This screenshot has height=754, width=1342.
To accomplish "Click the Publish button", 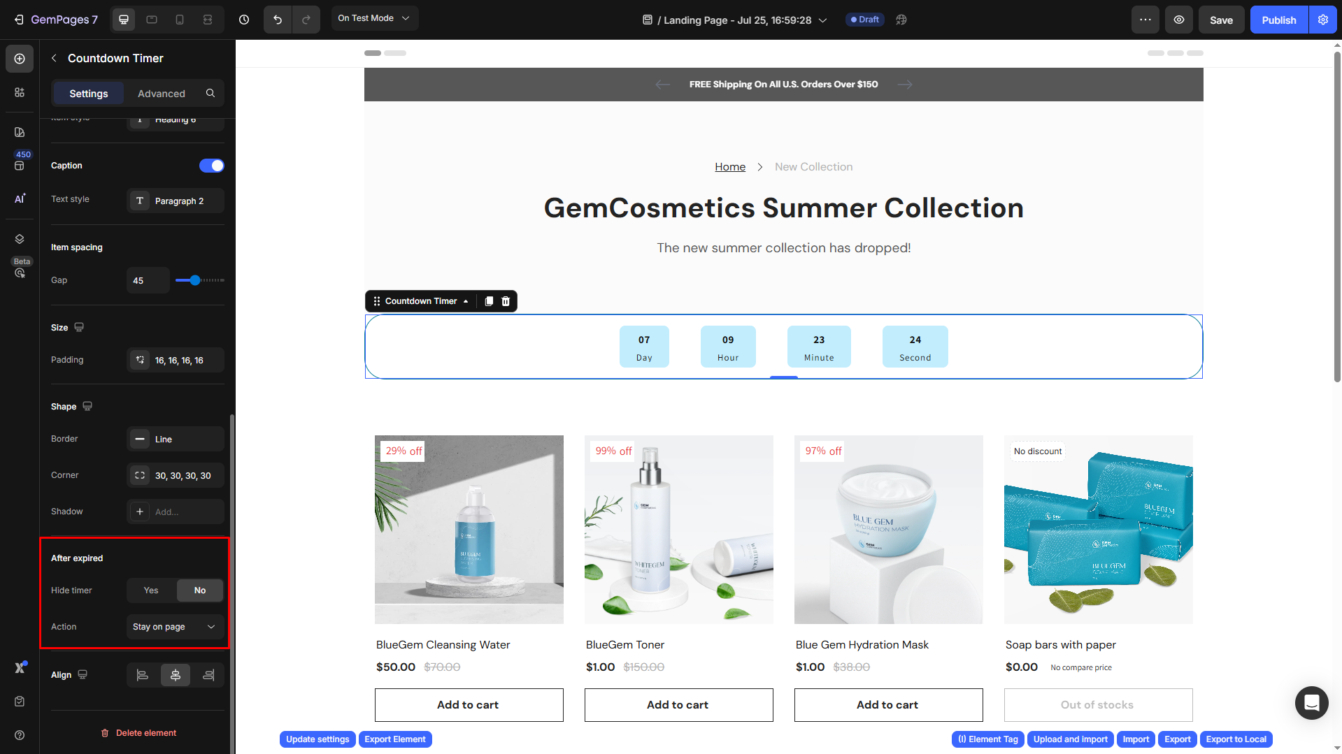I will tap(1279, 20).
